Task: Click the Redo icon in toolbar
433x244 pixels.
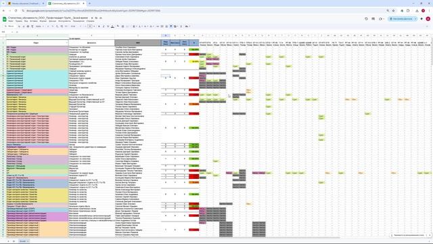Action: coord(24,26)
